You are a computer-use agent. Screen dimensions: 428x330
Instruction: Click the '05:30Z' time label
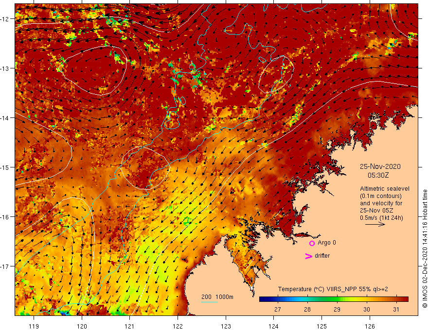(378, 175)
